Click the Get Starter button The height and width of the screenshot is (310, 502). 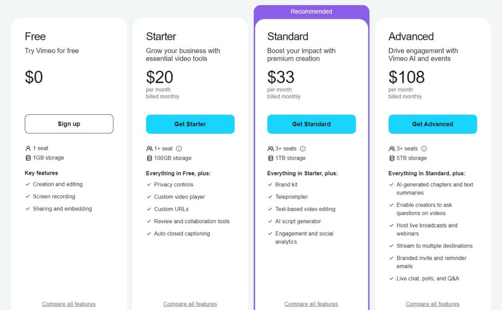(190, 124)
